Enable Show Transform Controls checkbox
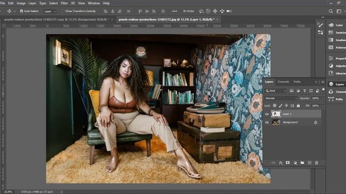Viewport: 346px width, 194px height. (x=63, y=11)
